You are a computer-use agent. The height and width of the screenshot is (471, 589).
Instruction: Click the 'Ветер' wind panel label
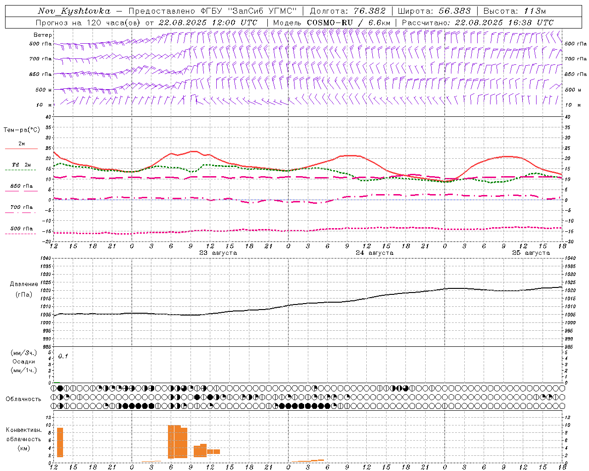click(43, 35)
